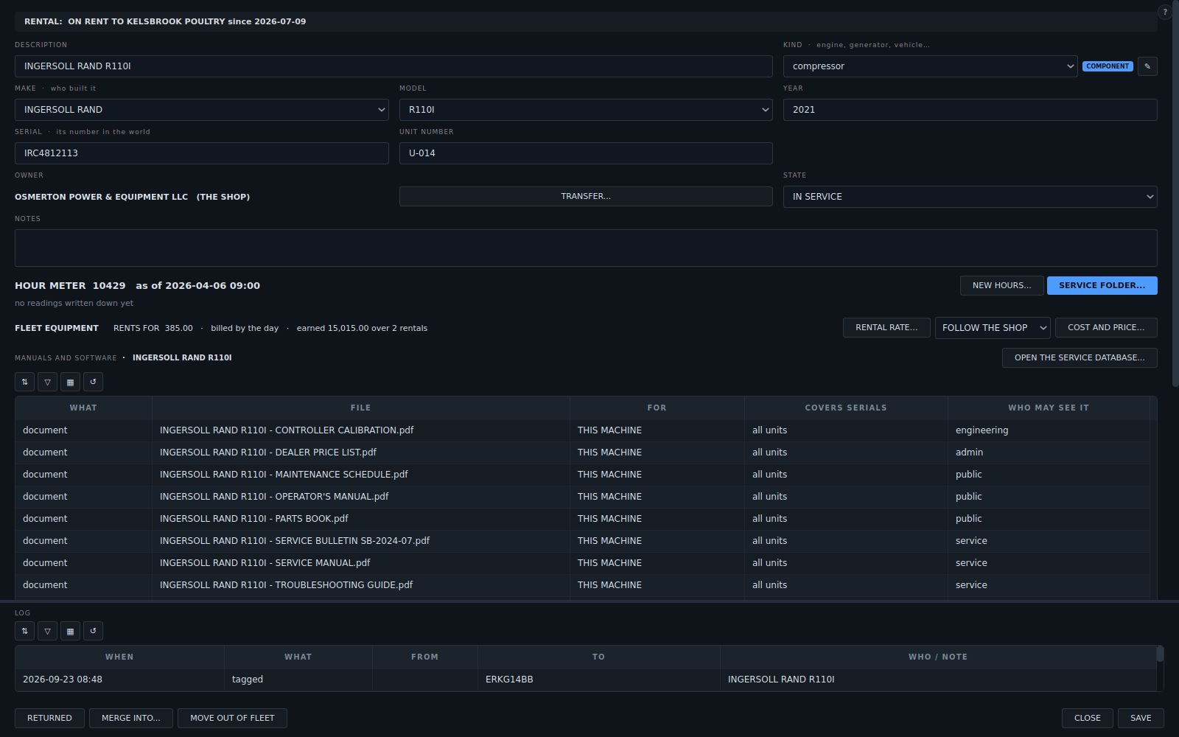Open the SERVICE FOLDER... button
Image resolution: width=1179 pixels, height=737 pixels.
(1102, 286)
